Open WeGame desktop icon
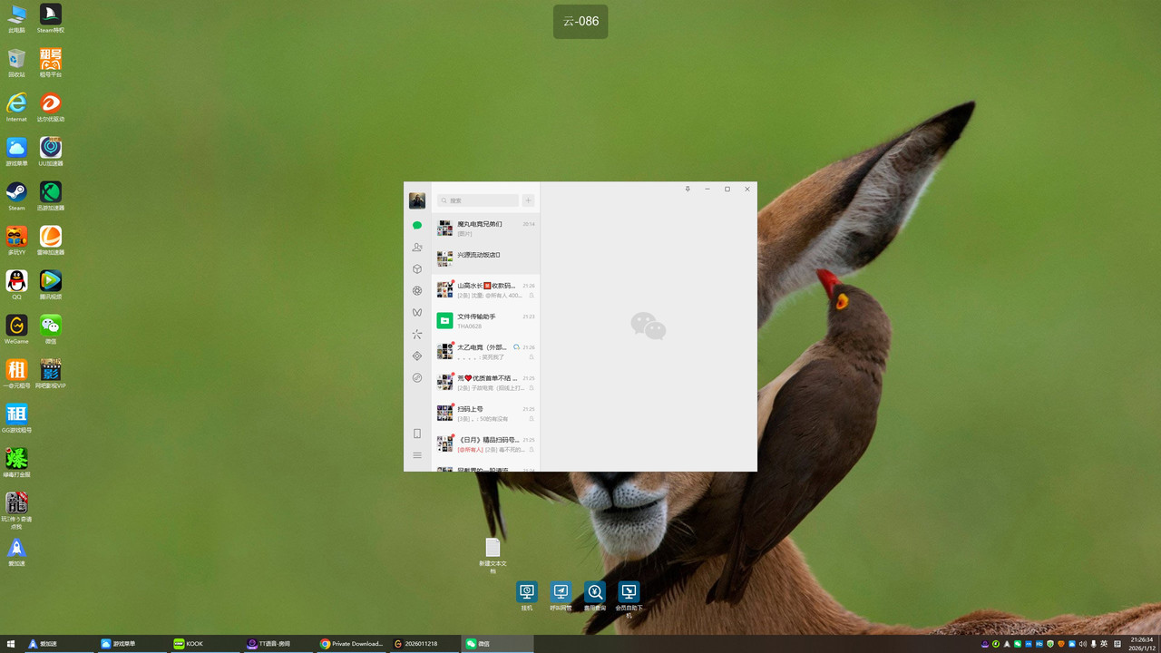 click(16, 329)
